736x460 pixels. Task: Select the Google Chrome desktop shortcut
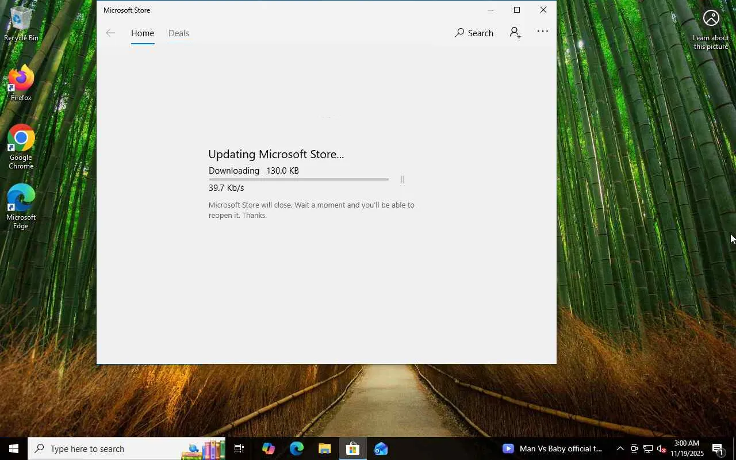[21, 147]
